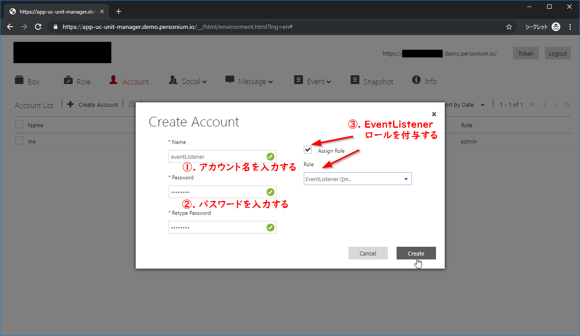Click the Event list icon
Image resolution: width=580 pixels, height=336 pixels.
pos(299,80)
